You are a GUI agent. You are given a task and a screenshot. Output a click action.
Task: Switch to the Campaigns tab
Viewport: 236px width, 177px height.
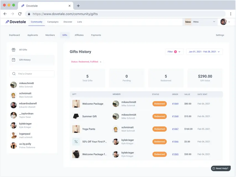click(53, 22)
